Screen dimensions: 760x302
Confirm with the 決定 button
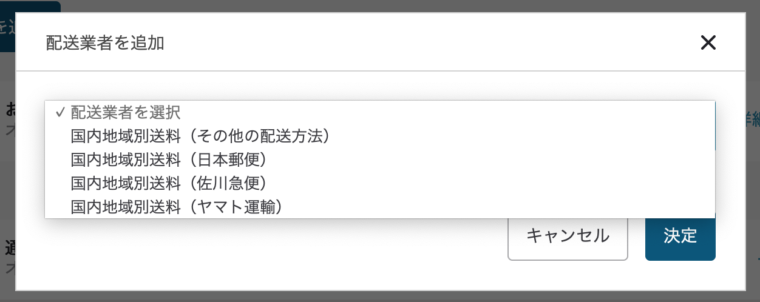click(680, 236)
